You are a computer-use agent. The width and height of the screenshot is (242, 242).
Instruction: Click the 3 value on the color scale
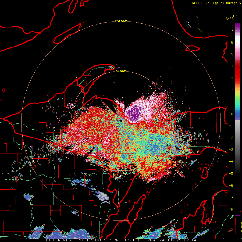tap(232, 78)
